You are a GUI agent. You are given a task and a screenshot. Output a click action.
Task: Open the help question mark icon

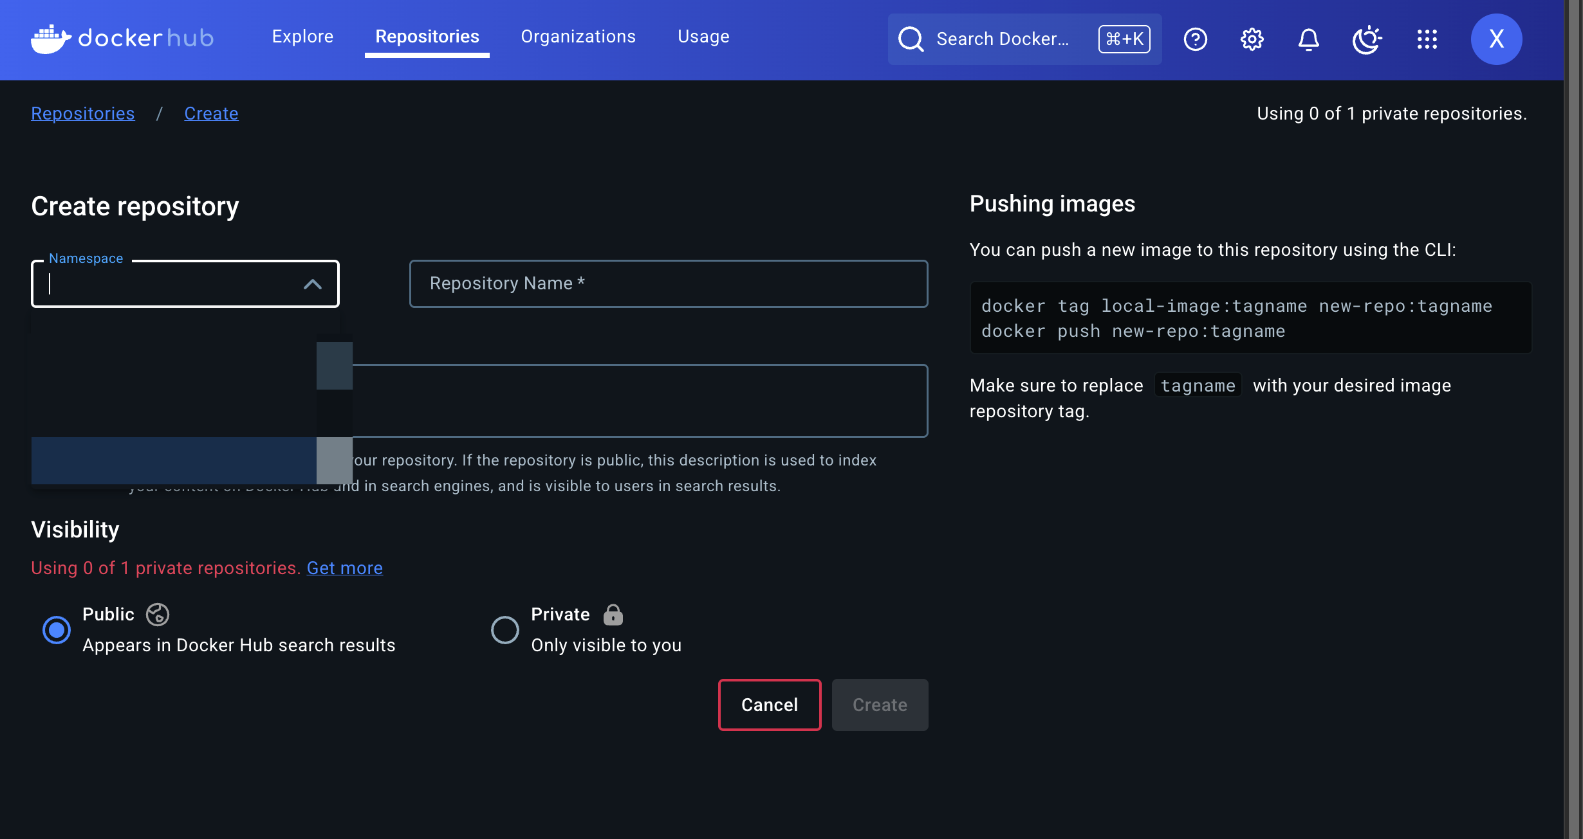point(1195,39)
